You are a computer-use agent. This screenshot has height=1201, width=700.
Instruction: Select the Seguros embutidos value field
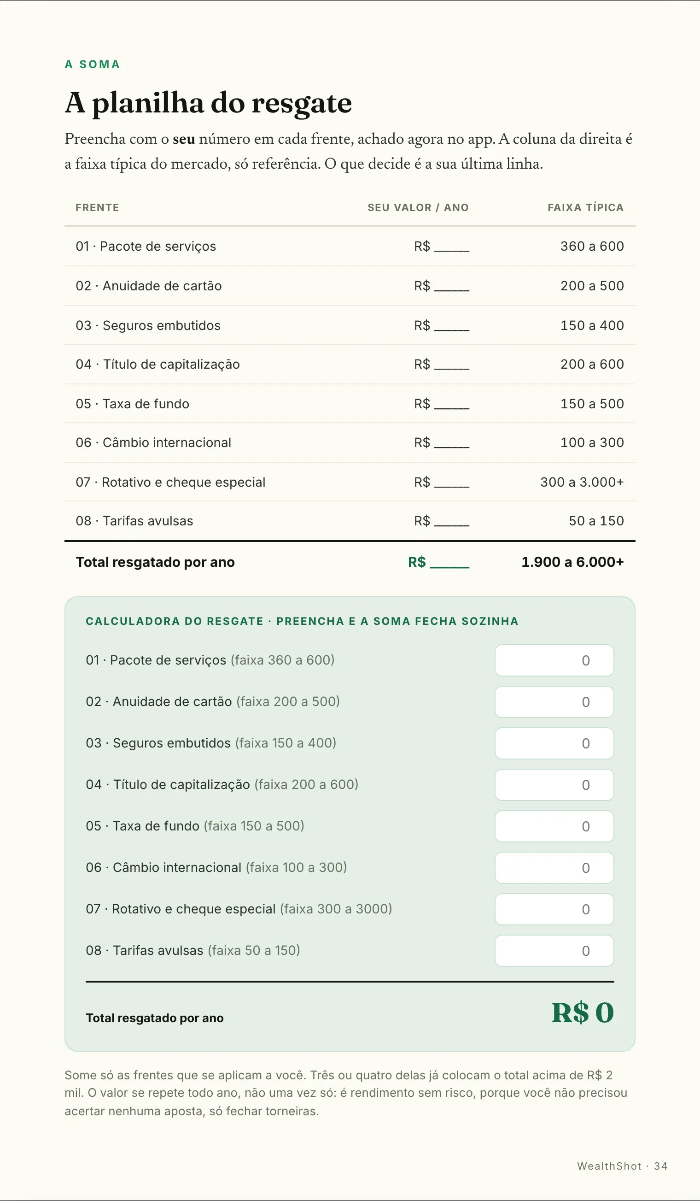point(554,743)
